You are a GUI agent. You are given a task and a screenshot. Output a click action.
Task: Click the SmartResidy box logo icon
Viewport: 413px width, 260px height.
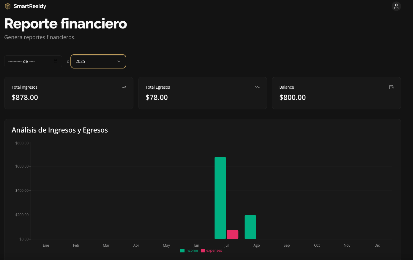coord(8,6)
